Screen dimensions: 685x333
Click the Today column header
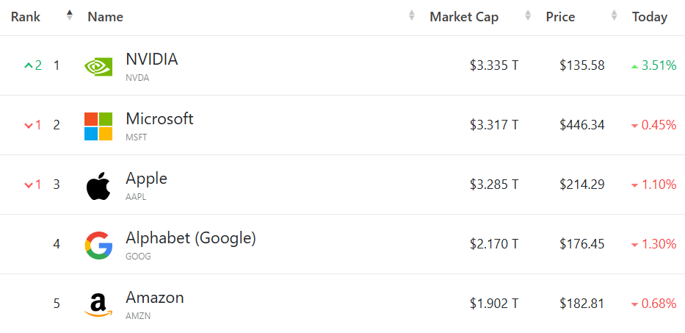[650, 17]
